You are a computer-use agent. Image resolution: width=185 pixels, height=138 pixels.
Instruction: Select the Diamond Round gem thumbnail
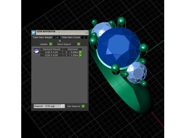37,51
